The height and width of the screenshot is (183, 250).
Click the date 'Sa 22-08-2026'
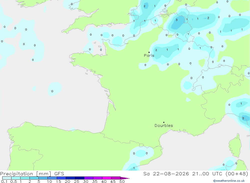click(166, 174)
